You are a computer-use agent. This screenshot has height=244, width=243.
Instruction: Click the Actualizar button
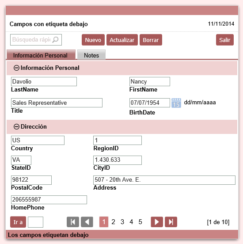pos(122,40)
